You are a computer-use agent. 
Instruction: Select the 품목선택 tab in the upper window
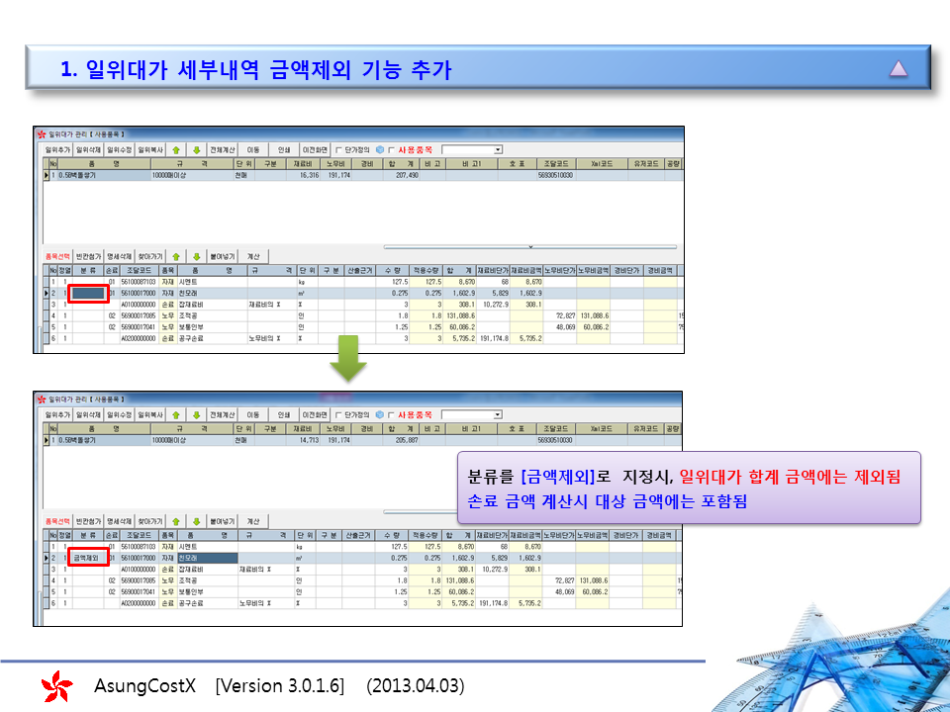point(57,256)
